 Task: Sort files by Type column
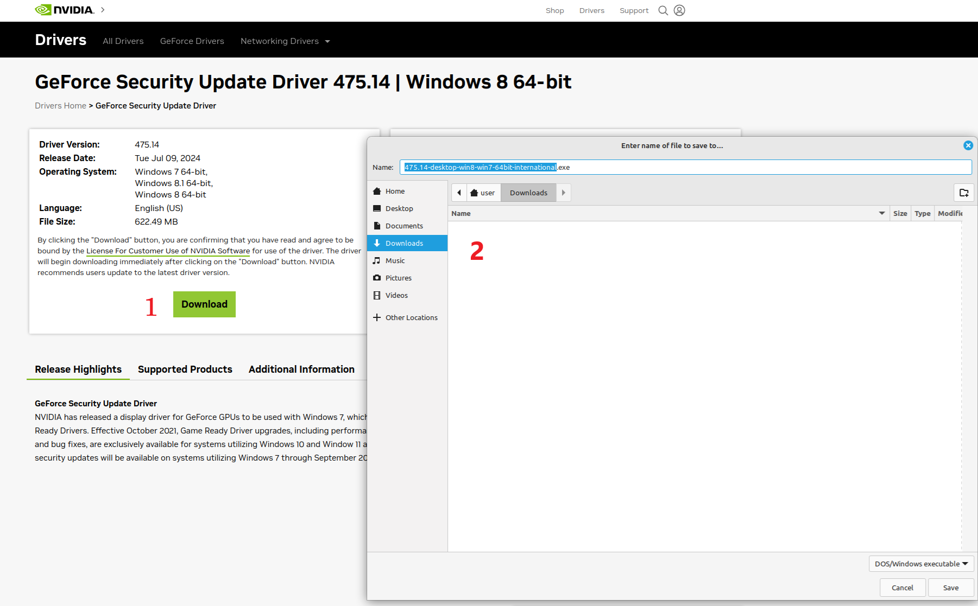click(922, 213)
